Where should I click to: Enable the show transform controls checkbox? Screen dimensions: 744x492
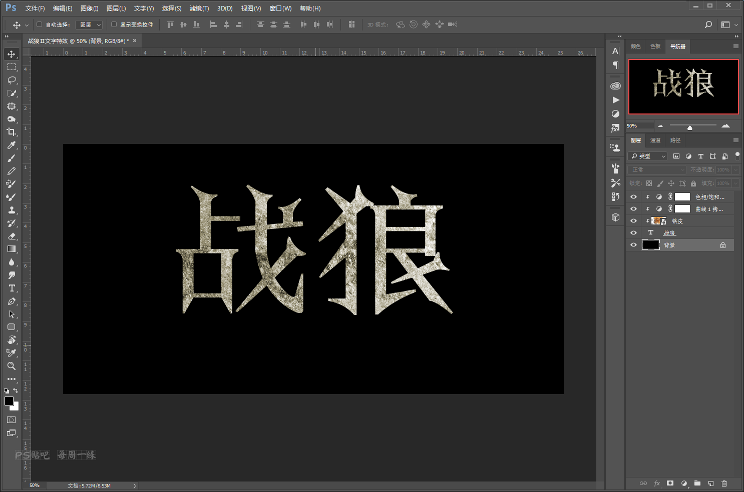click(114, 24)
